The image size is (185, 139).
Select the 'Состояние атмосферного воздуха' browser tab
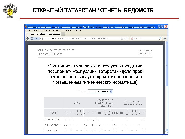pyautogui.click(x=43, y=34)
